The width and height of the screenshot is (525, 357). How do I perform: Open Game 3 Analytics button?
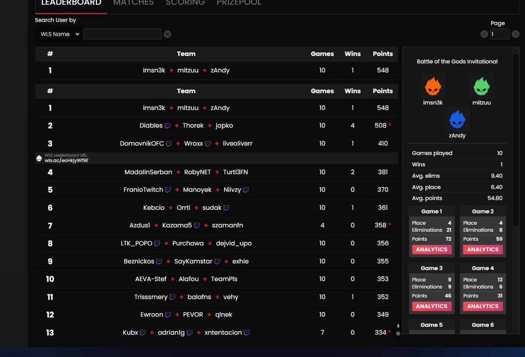pos(431,307)
